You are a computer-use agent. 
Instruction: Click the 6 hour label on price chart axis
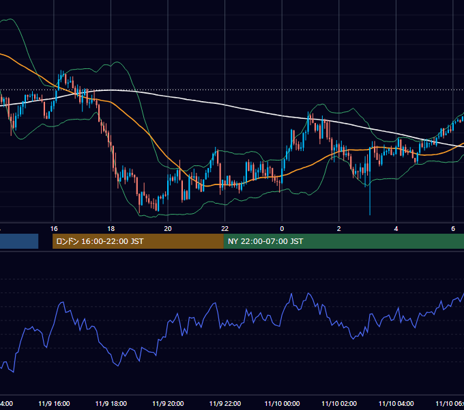point(453,229)
